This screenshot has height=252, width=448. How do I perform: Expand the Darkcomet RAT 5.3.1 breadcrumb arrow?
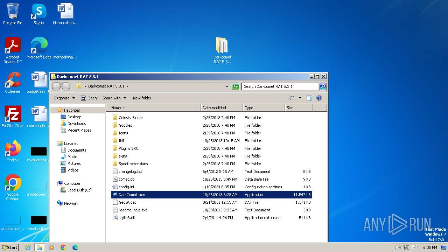(x=127, y=86)
